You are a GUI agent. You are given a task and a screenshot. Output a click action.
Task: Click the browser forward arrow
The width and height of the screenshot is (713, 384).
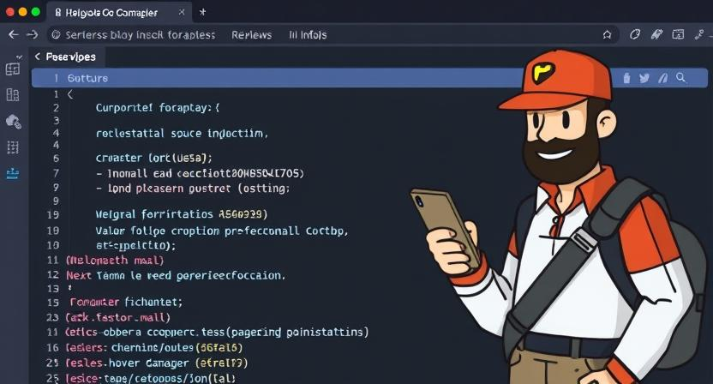[x=32, y=35]
